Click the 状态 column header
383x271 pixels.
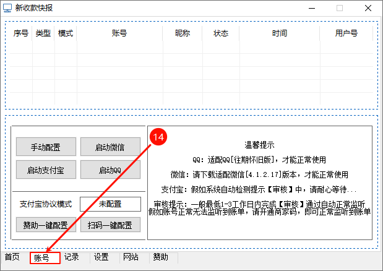pyautogui.click(x=221, y=33)
